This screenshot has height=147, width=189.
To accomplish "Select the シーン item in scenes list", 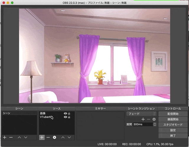I will [19, 113].
